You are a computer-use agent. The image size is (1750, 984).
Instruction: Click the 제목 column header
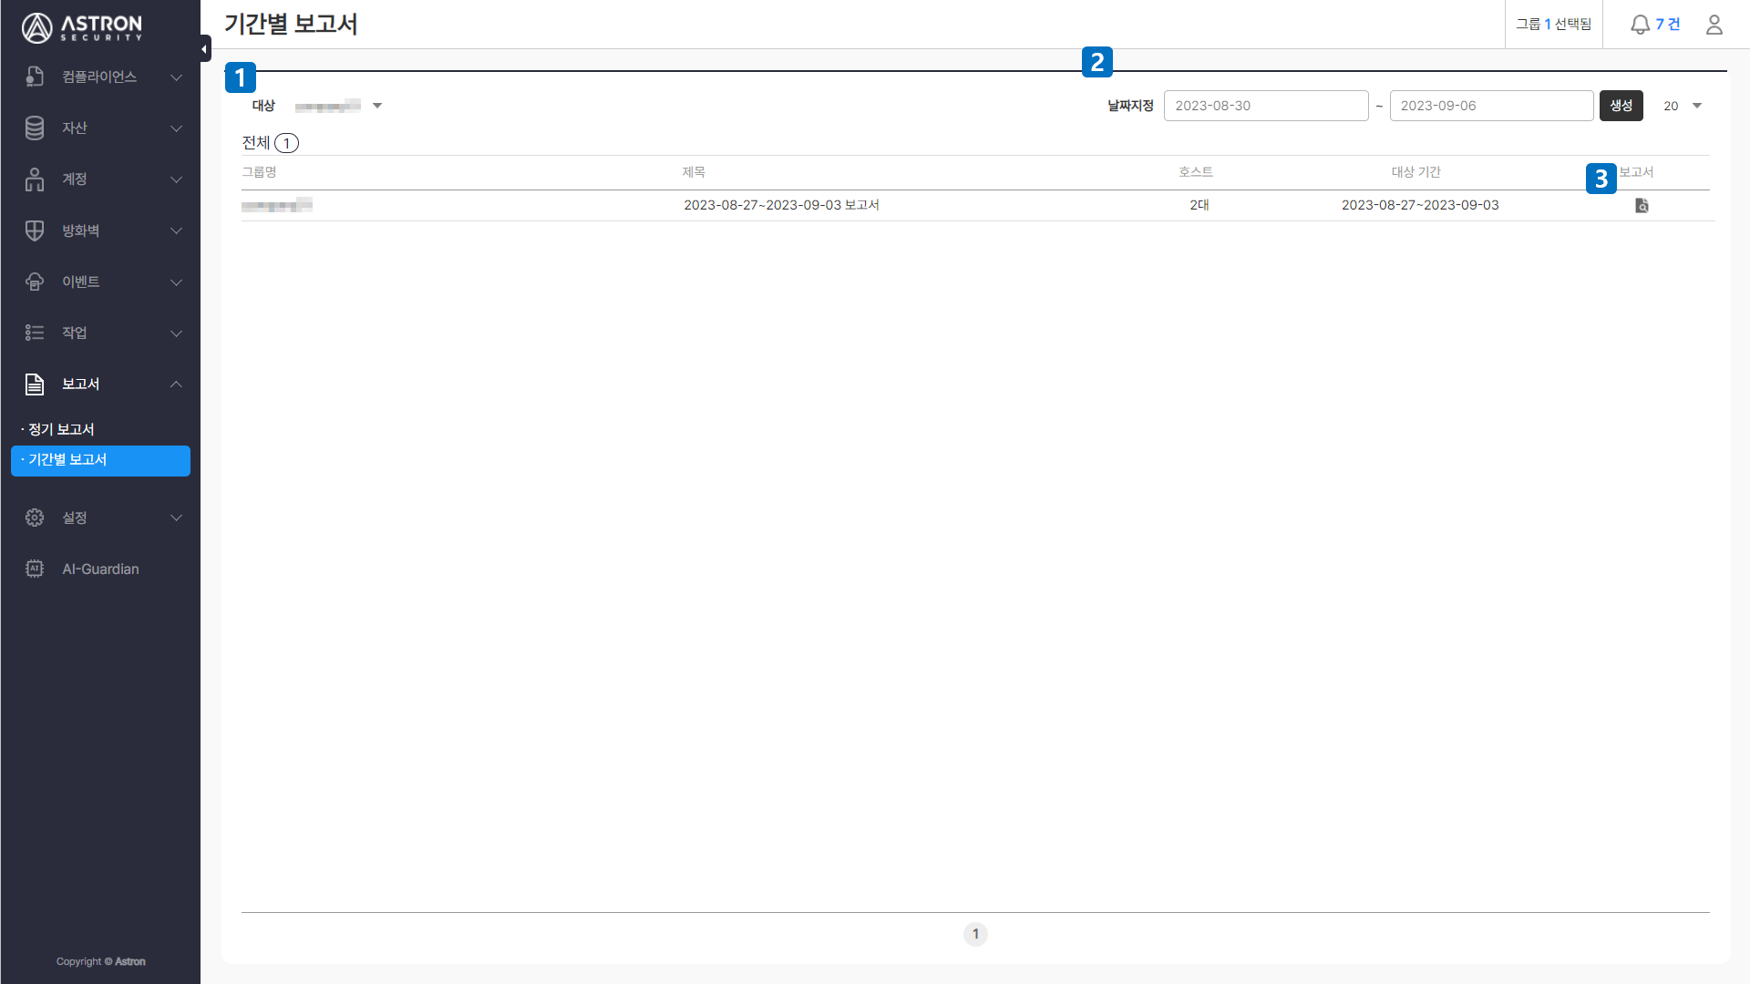(x=694, y=172)
